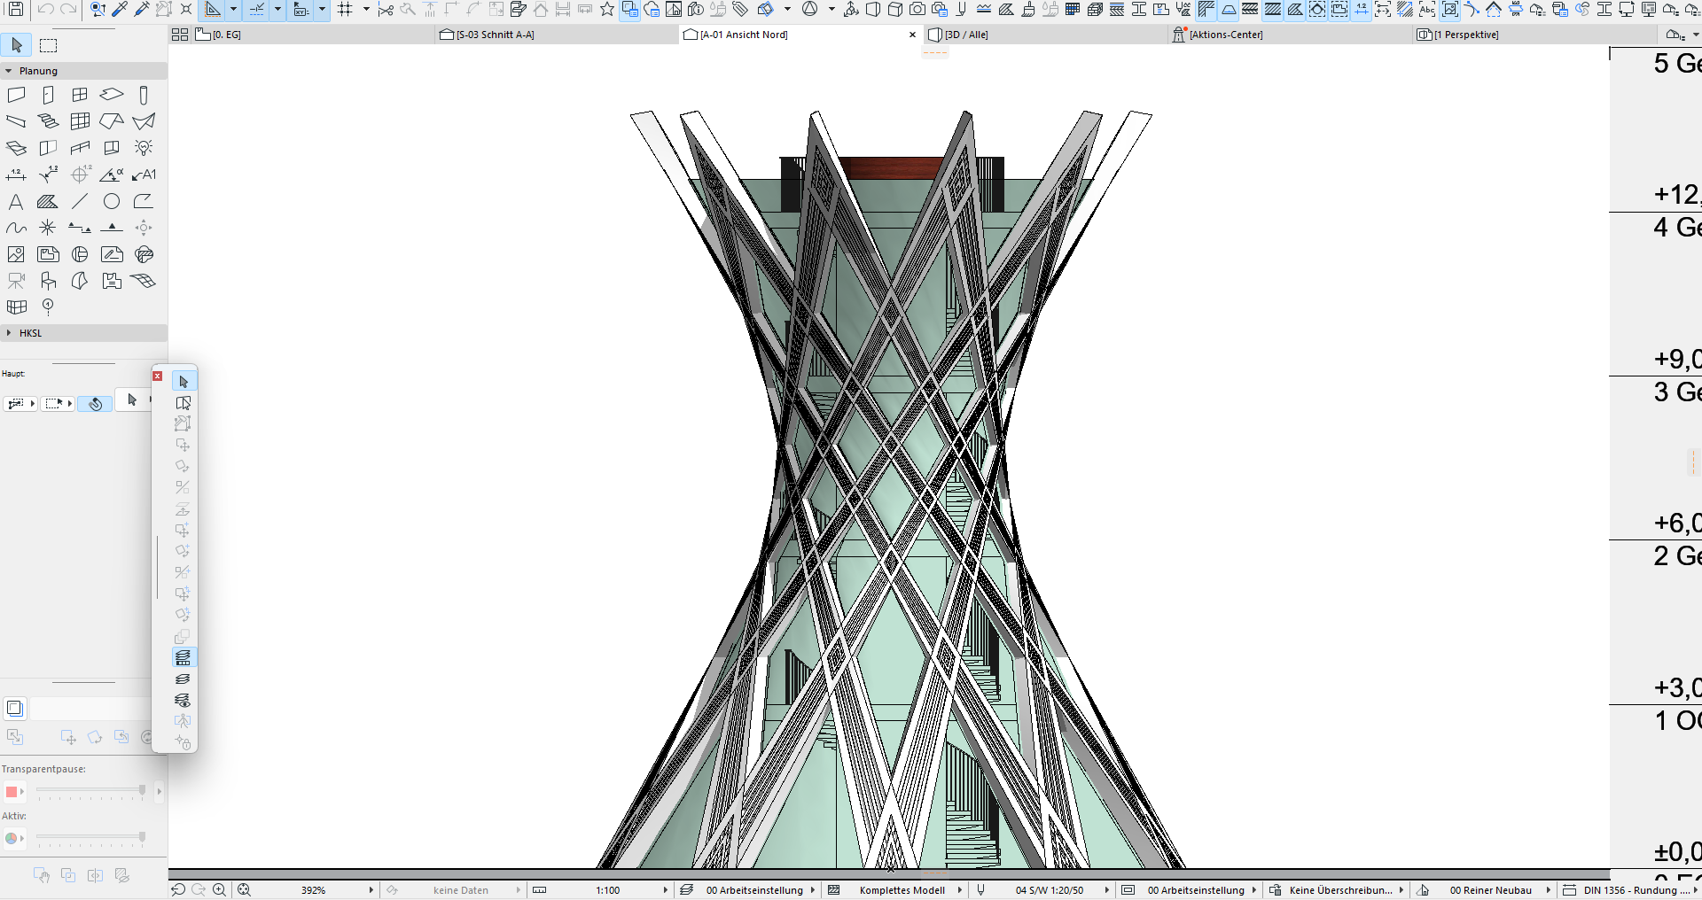Screen dimensions: 1702x900
Task: Click the Transparentpause slider handle
Action: point(142,790)
